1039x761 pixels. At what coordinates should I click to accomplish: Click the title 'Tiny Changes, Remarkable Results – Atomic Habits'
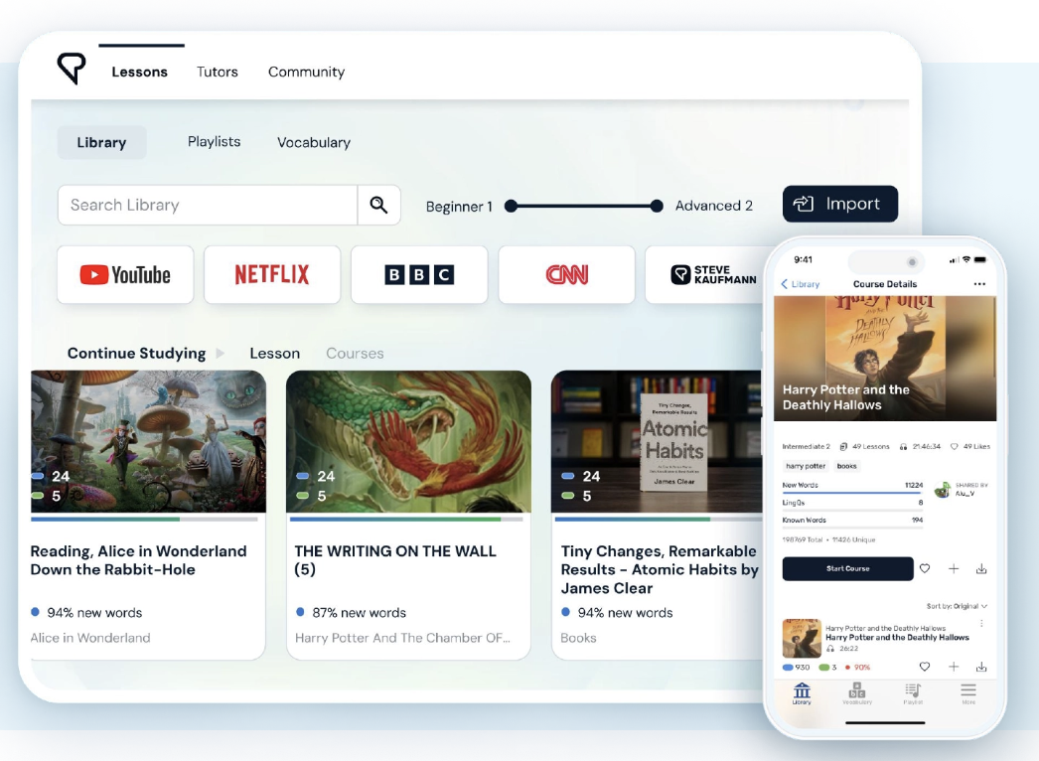coord(660,569)
